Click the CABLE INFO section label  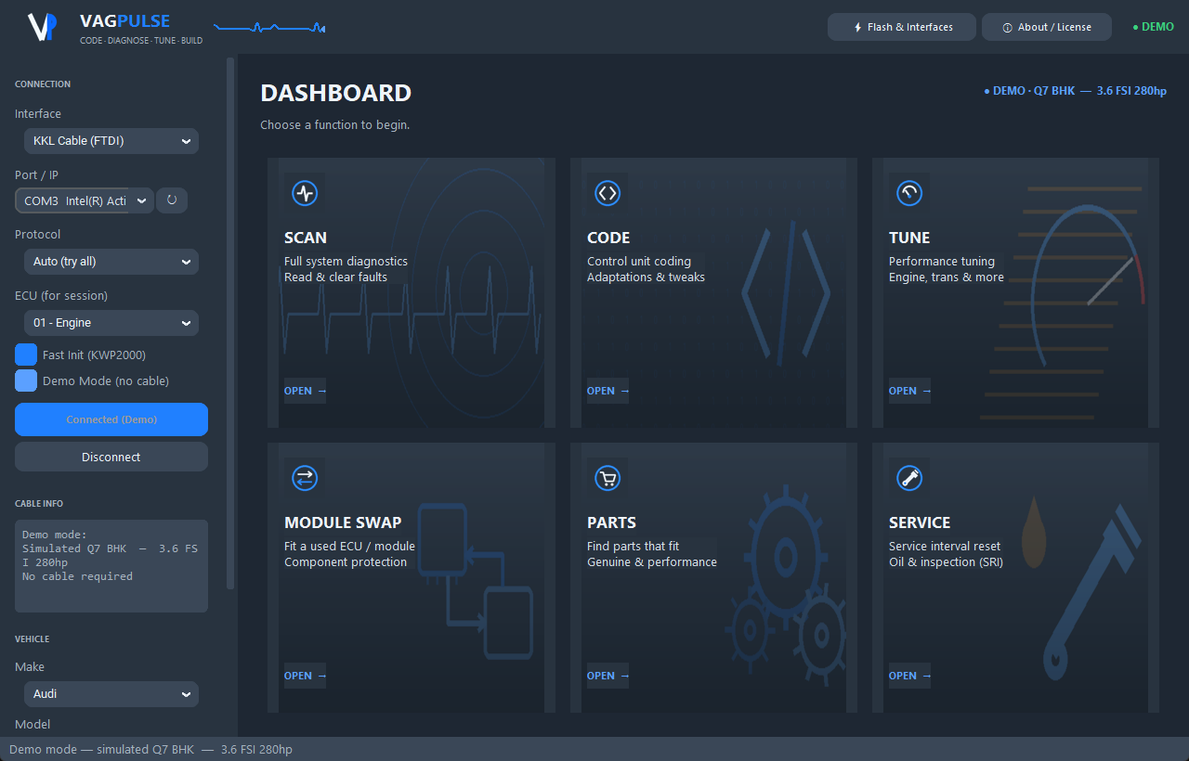[39, 504]
